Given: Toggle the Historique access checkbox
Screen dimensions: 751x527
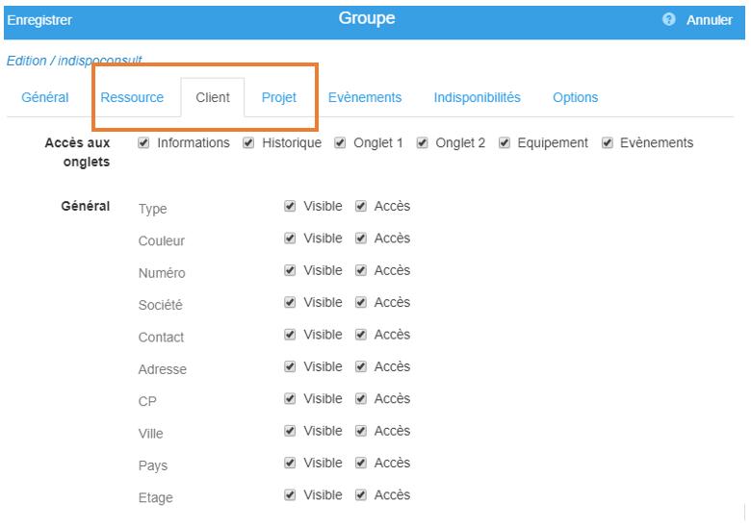Looking at the screenshot, I should (248, 142).
